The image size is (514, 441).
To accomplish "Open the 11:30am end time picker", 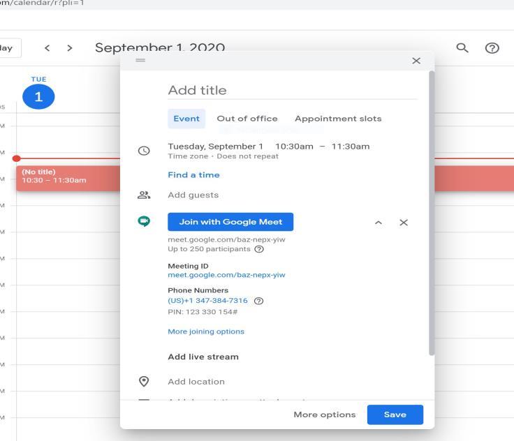I will tap(351, 147).
